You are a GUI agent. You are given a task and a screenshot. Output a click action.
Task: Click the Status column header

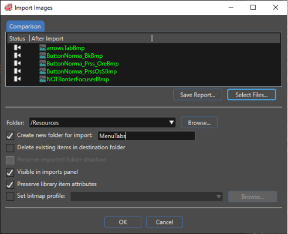point(18,39)
